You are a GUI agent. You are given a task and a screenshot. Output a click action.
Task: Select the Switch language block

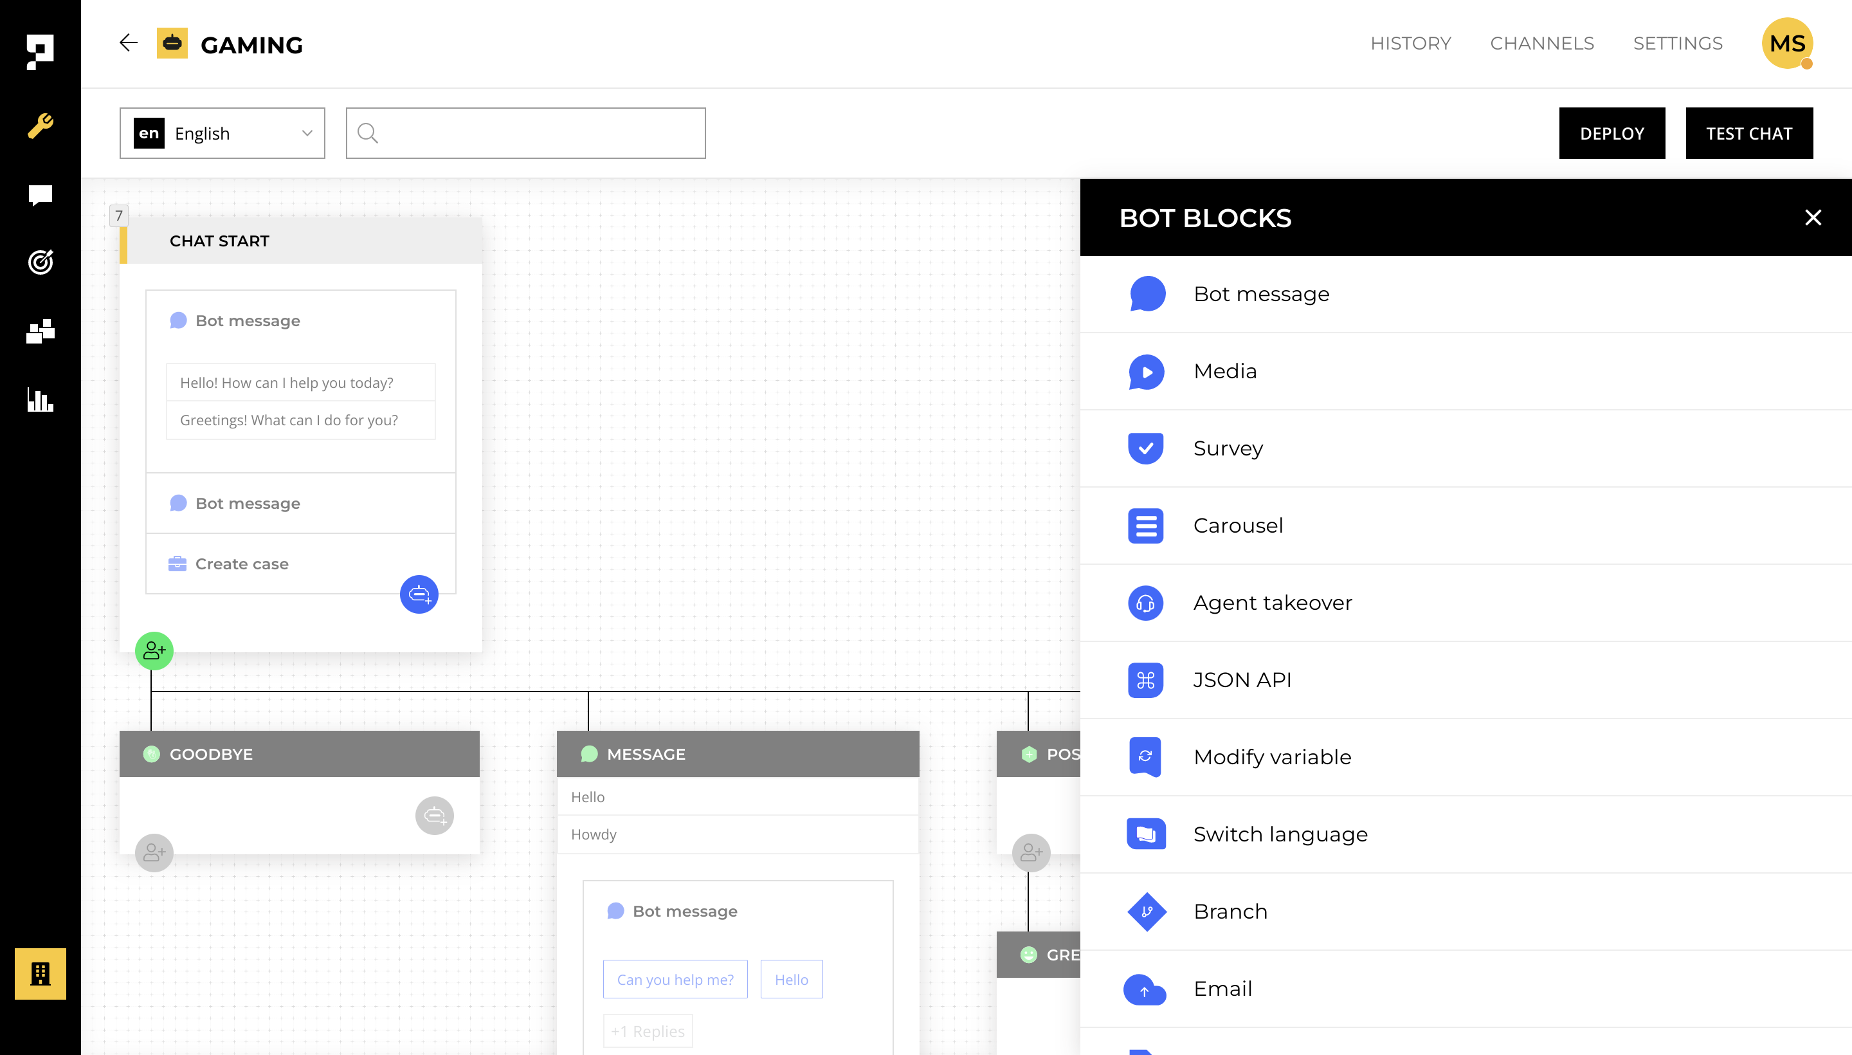click(1280, 834)
